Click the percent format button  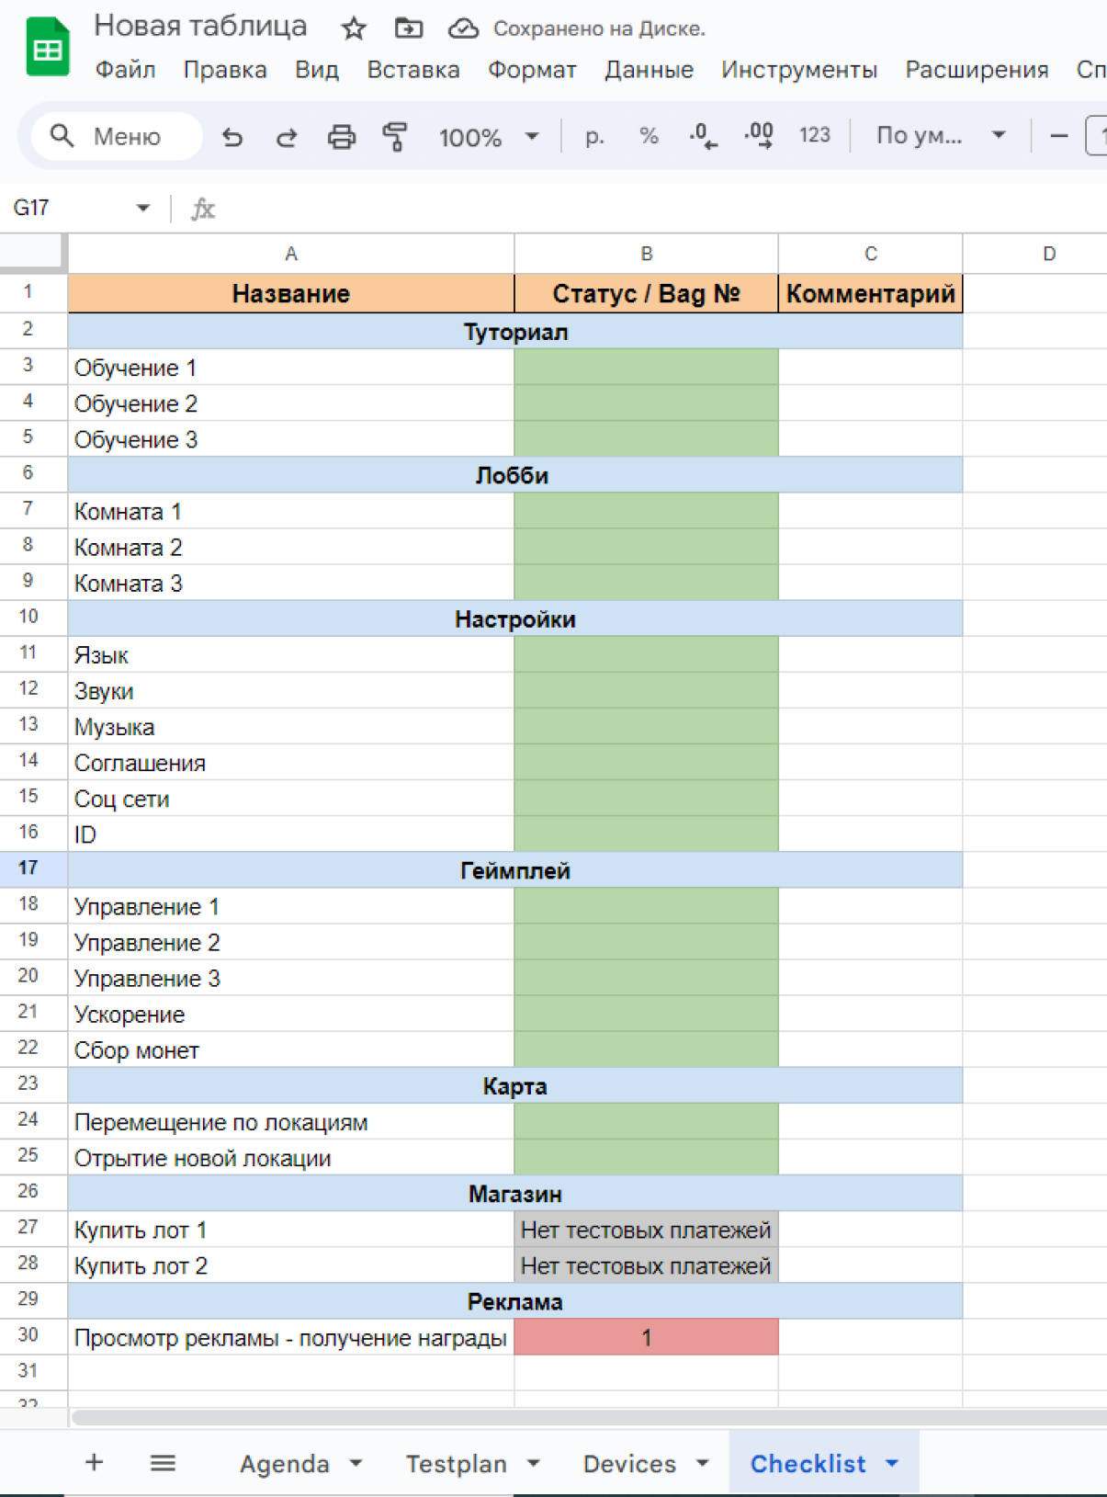point(649,137)
